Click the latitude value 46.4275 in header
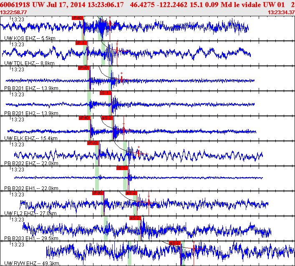The height and width of the screenshot is (266, 295). (142, 5)
